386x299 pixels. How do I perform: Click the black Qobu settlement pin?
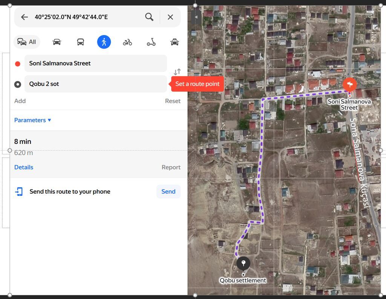243,263
